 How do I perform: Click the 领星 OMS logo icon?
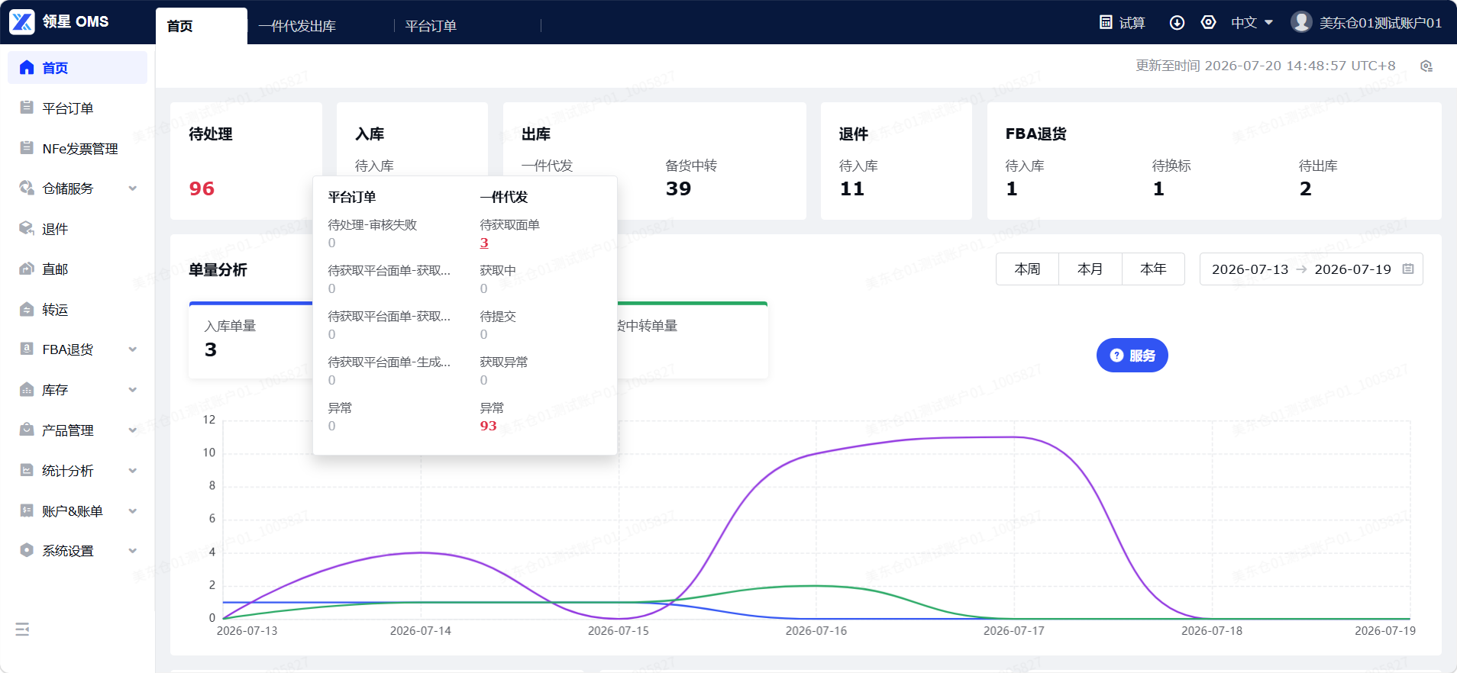click(22, 22)
